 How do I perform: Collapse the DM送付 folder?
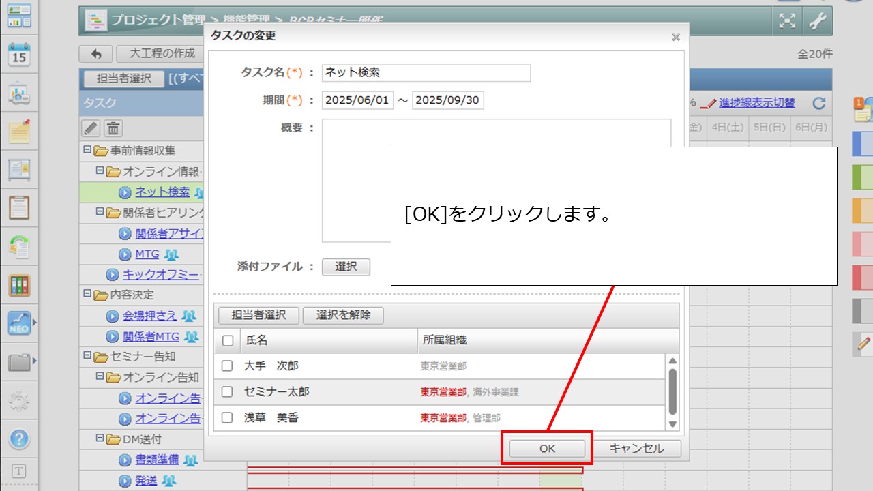pos(100,439)
